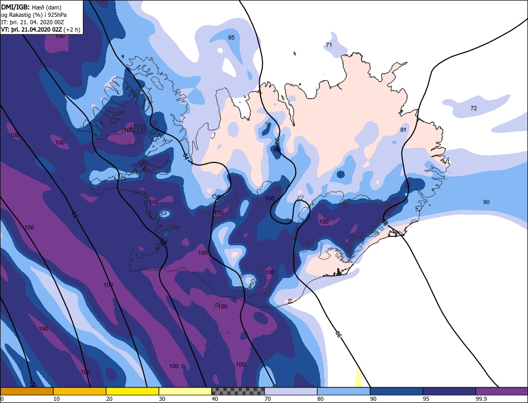
Task: Click the yellow 20-30 legend swatch
Action: point(133,391)
